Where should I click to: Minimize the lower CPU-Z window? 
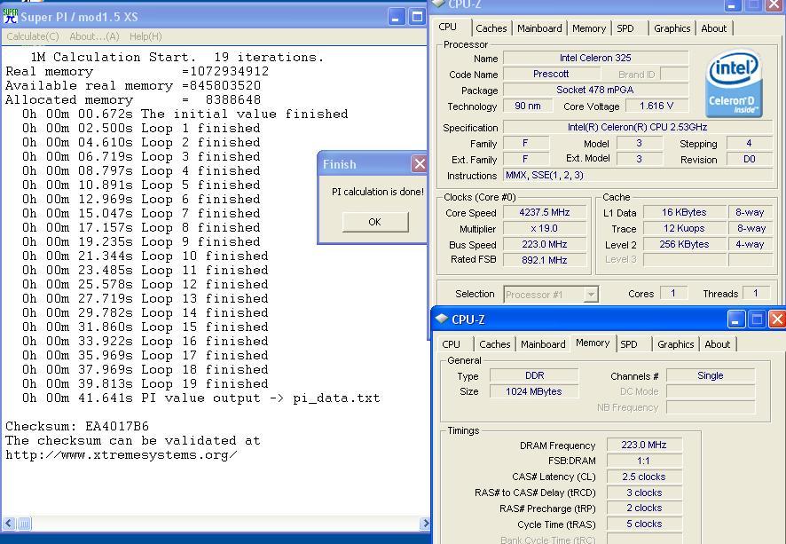coord(735,319)
